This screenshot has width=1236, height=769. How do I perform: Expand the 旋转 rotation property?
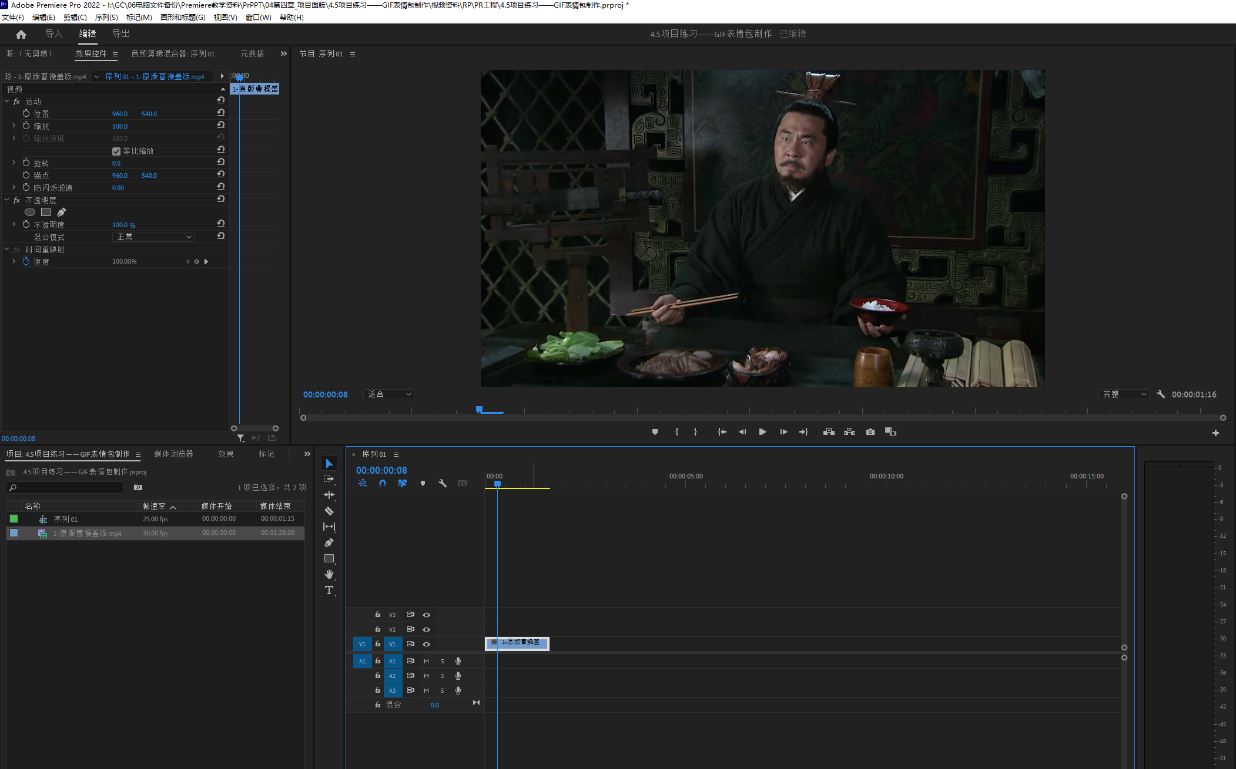click(14, 163)
